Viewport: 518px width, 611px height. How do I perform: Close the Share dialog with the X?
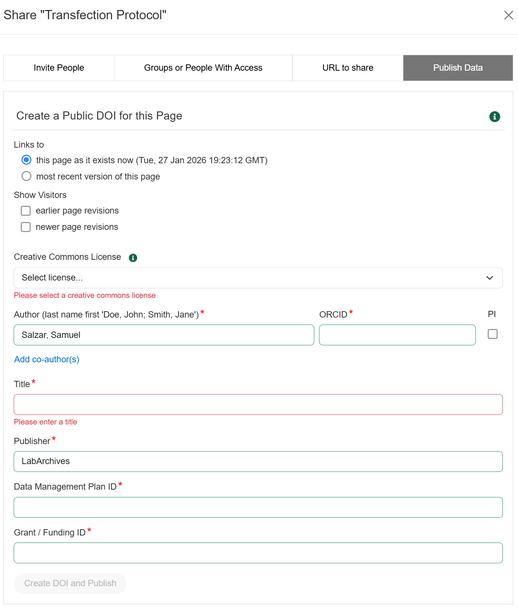pyautogui.click(x=508, y=15)
